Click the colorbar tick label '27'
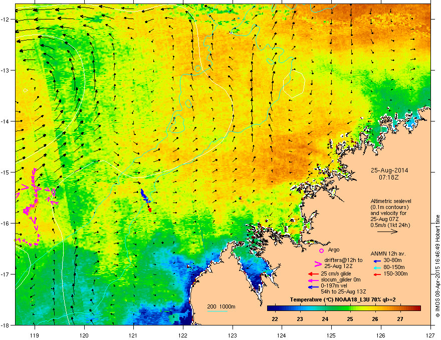 pos(400,319)
